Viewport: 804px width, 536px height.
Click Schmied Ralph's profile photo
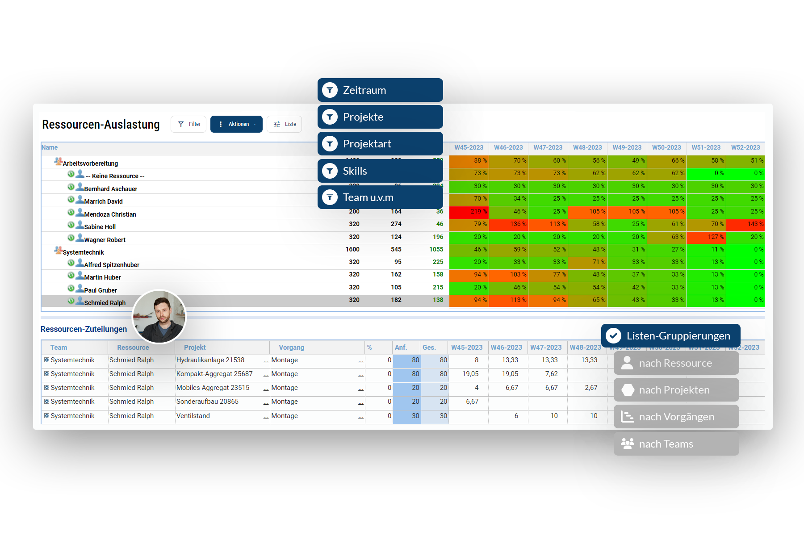click(159, 317)
